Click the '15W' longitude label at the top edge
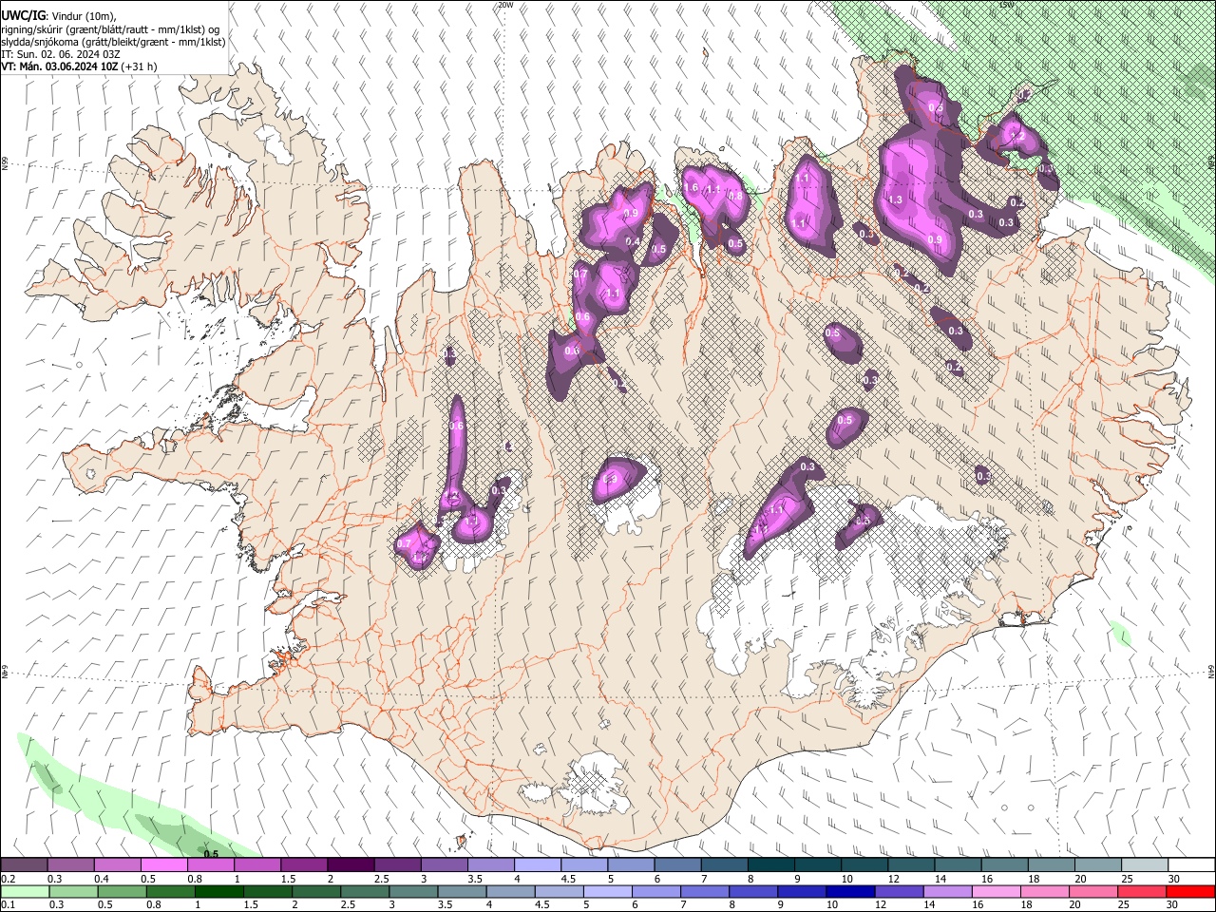The image size is (1216, 912). tap(1006, 5)
